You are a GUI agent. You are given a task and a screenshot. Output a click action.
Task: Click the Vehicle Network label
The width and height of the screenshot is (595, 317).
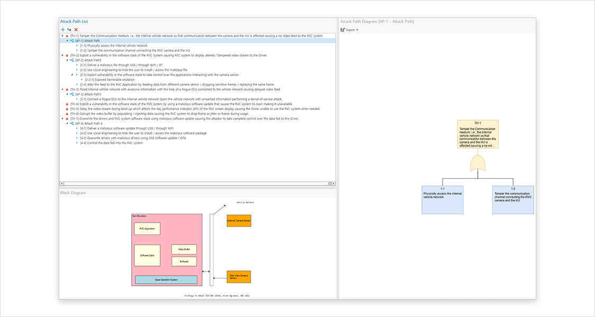click(245, 203)
